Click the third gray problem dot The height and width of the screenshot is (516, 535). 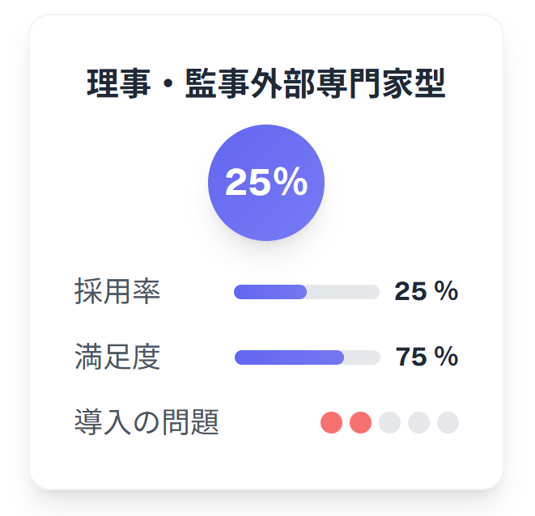click(x=389, y=422)
